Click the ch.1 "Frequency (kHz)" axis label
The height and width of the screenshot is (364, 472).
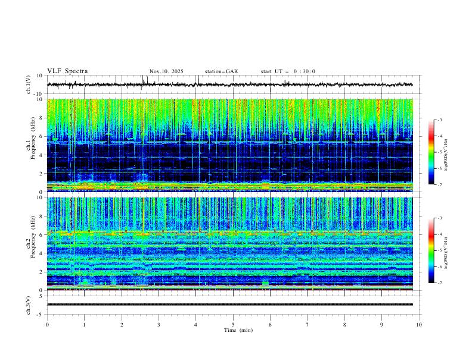click(x=33, y=138)
